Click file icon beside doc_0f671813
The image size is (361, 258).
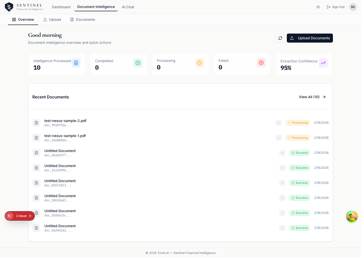click(36, 183)
